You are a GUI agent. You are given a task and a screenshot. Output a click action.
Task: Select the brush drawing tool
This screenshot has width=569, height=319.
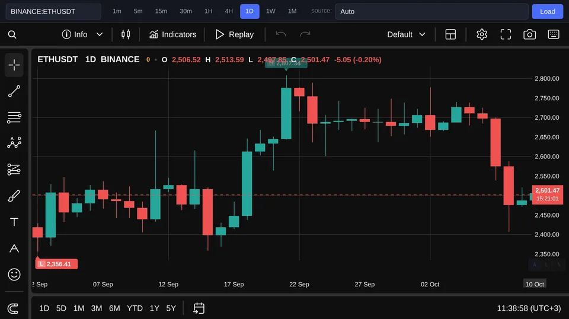[x=14, y=196]
